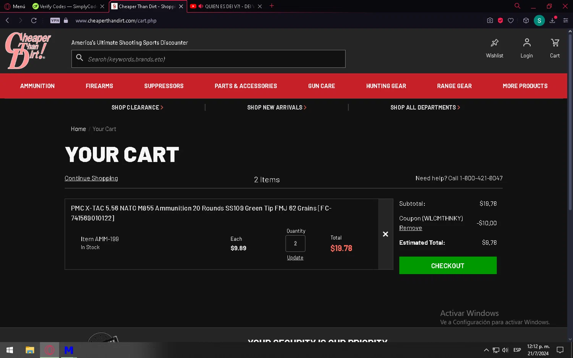Remove the WLCMTHNKY coupon
This screenshot has width=573, height=358.
411,228
